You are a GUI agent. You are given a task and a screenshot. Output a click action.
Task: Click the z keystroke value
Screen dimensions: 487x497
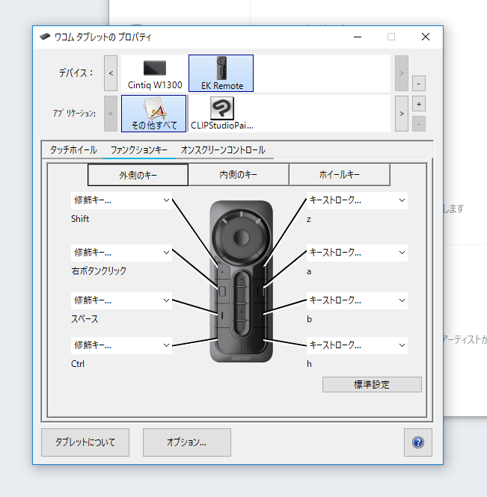click(x=309, y=219)
